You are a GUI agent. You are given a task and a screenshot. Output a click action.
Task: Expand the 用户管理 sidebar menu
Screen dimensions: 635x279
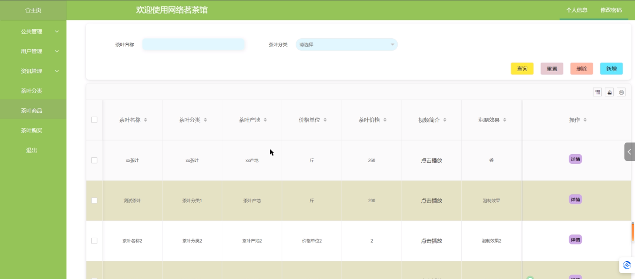[33, 51]
